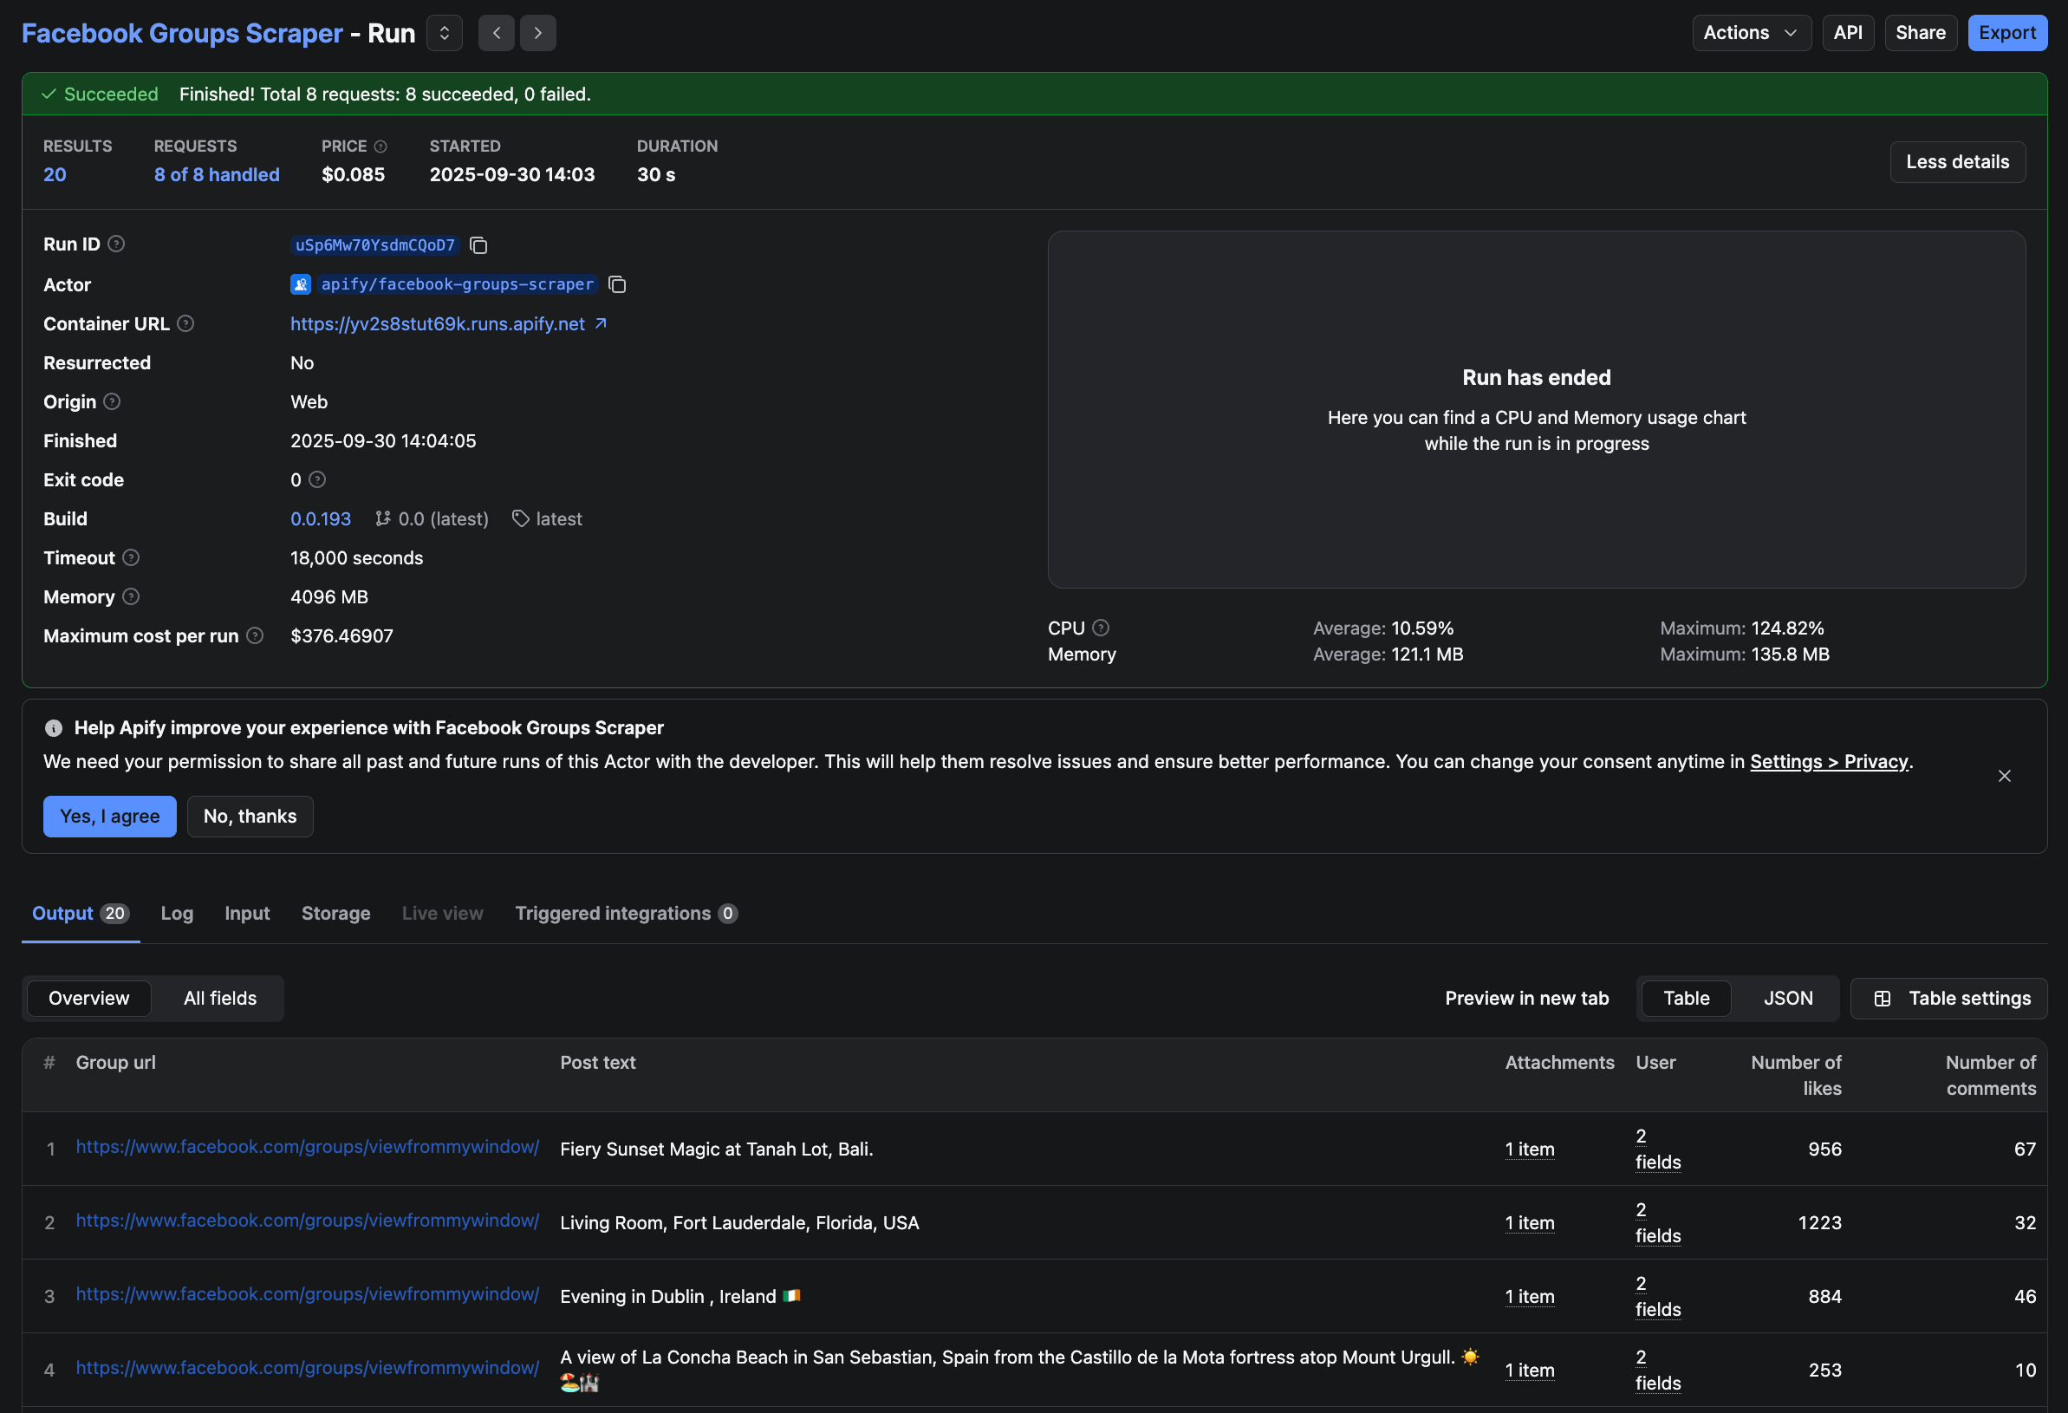Switch output view to JSON
Screen dimensions: 2068x1413
(x=1788, y=999)
